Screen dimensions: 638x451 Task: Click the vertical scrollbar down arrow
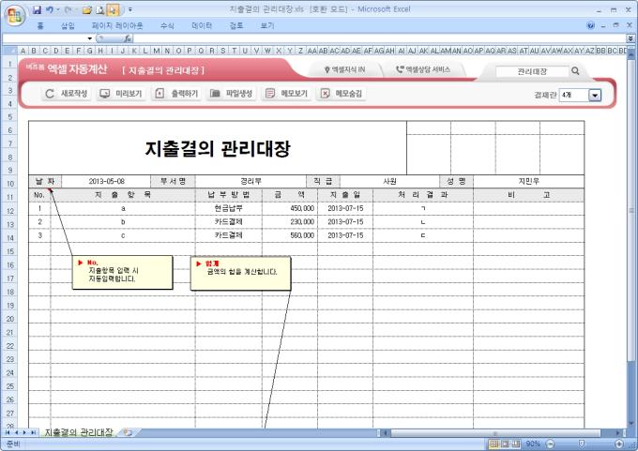coord(631,423)
